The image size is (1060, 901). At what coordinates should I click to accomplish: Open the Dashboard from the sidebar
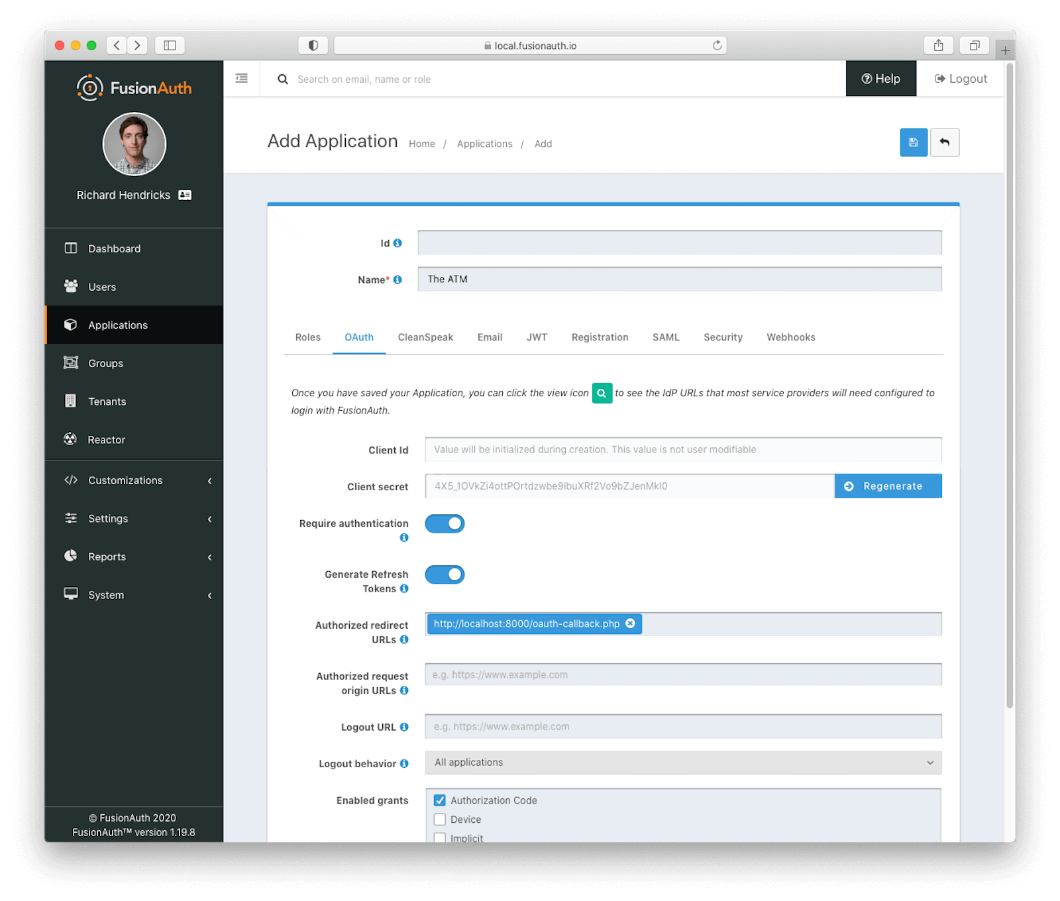(x=114, y=248)
